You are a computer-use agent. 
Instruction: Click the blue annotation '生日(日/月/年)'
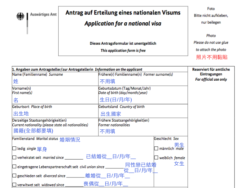tap(116, 100)
